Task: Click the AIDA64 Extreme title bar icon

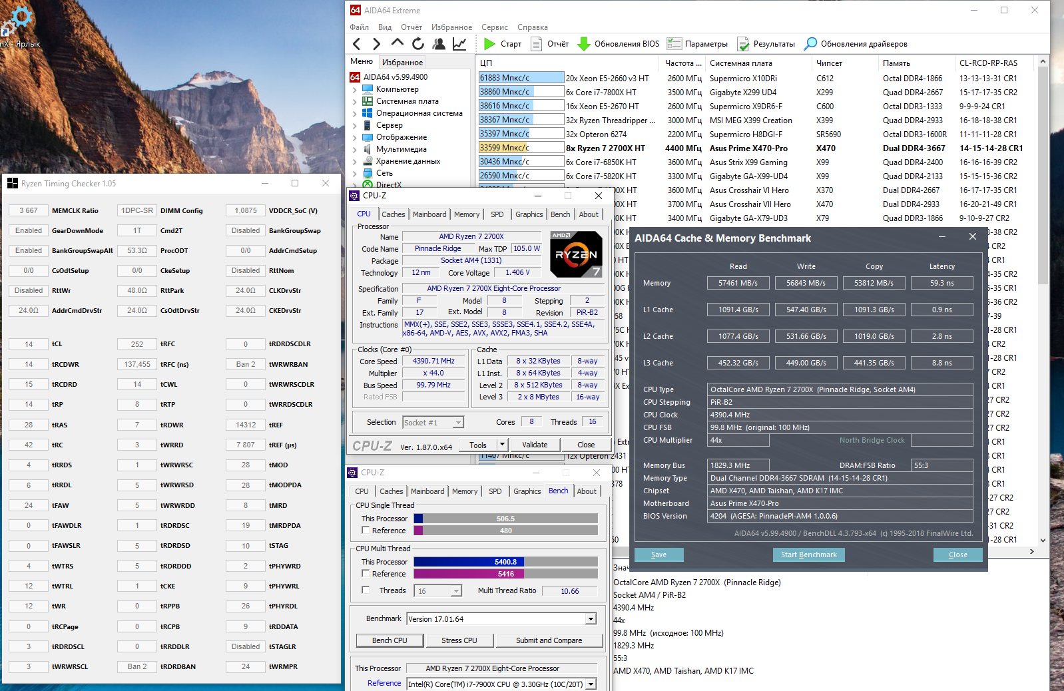Action: pyautogui.click(x=356, y=10)
